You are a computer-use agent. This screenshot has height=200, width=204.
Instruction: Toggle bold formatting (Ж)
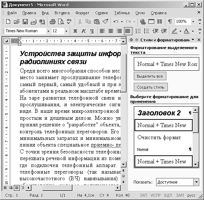point(75,31)
